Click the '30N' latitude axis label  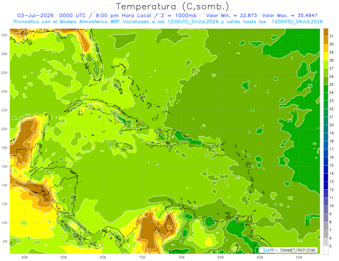[5, 35]
